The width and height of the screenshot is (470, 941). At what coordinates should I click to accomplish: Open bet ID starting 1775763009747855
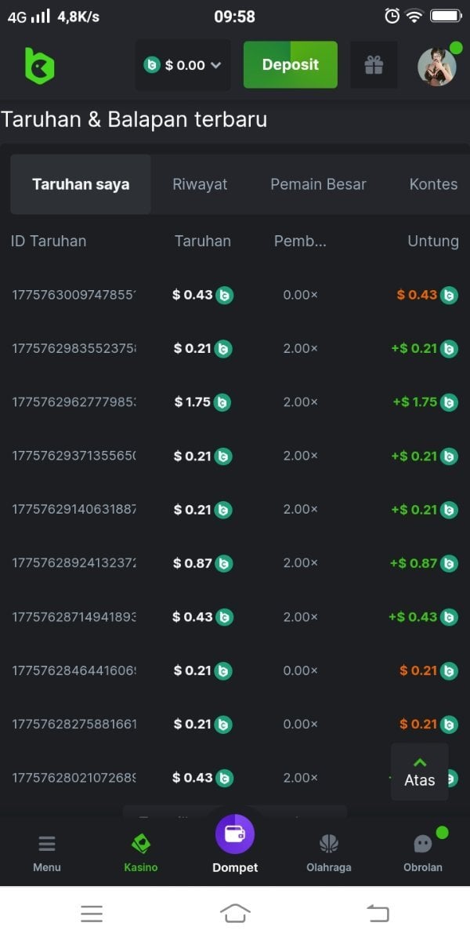[x=74, y=295]
